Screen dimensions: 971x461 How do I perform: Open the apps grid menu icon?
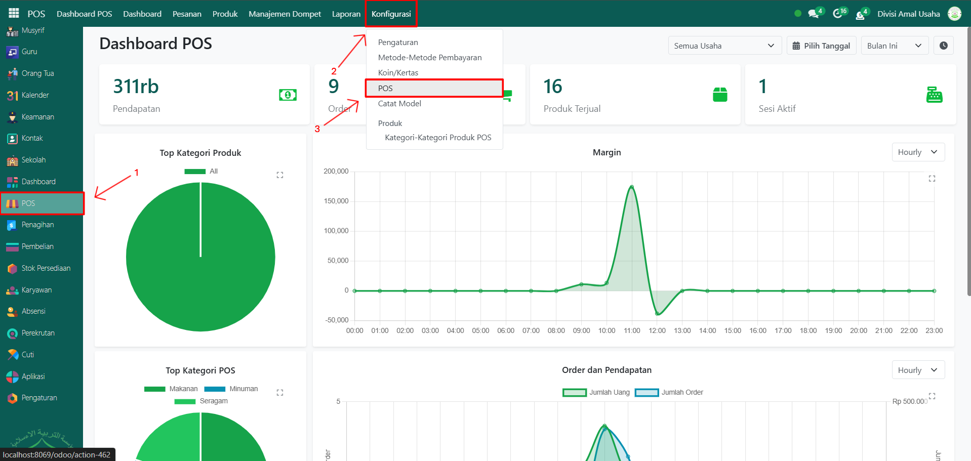pyautogui.click(x=14, y=14)
